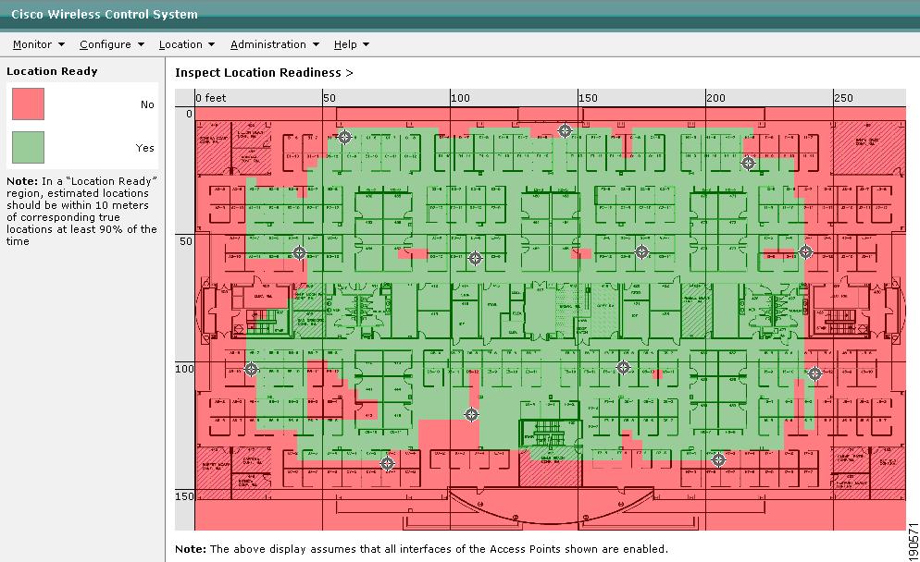Click the 'No' legend label

click(147, 104)
